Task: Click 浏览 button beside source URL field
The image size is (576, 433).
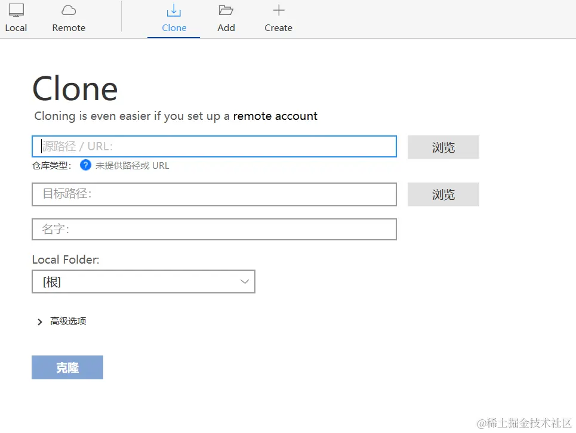Action: tap(443, 147)
